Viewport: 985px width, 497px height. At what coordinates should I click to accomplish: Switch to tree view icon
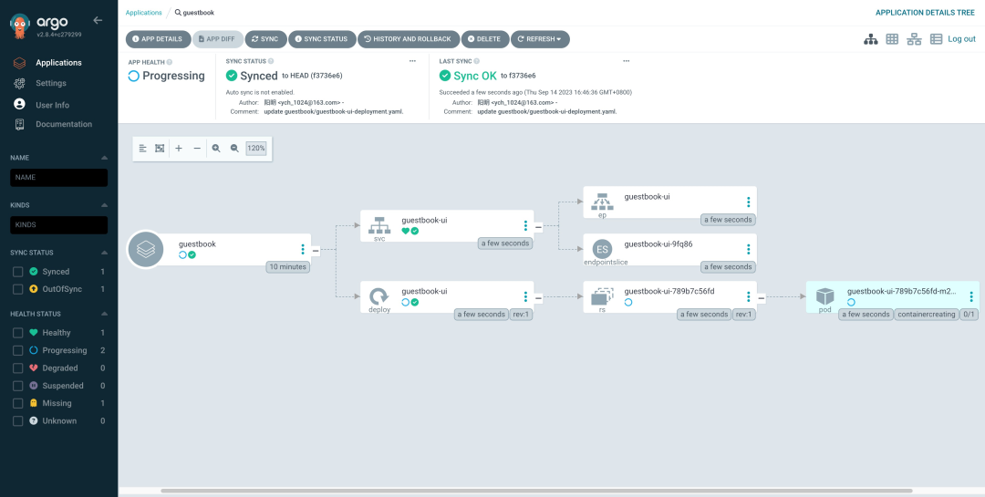point(871,39)
